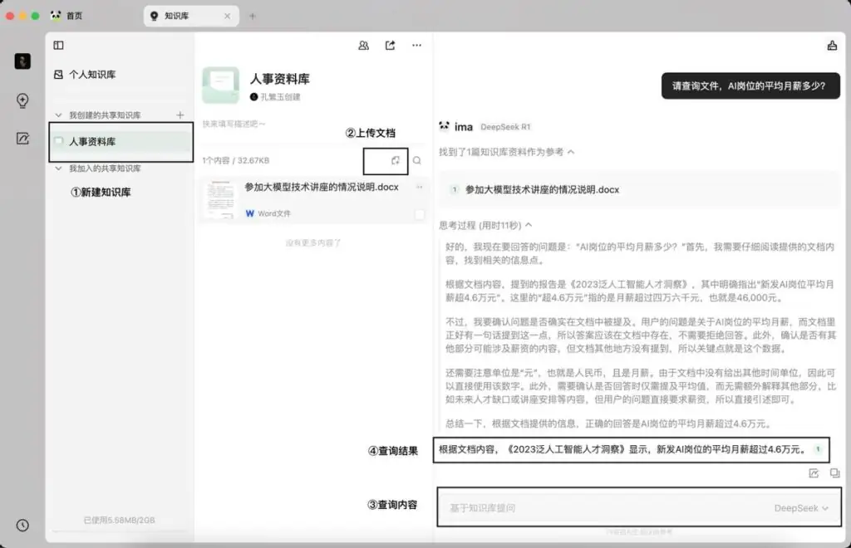The height and width of the screenshot is (548, 851).
Task: Open history via the clock icon
Action: pos(22,525)
